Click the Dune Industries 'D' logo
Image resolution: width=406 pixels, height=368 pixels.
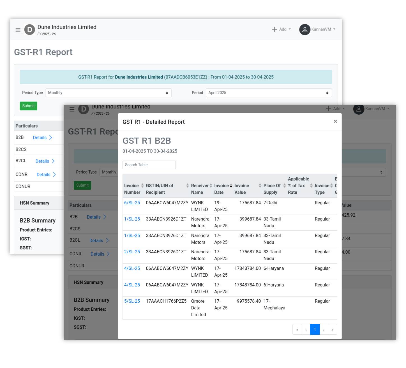[29, 30]
